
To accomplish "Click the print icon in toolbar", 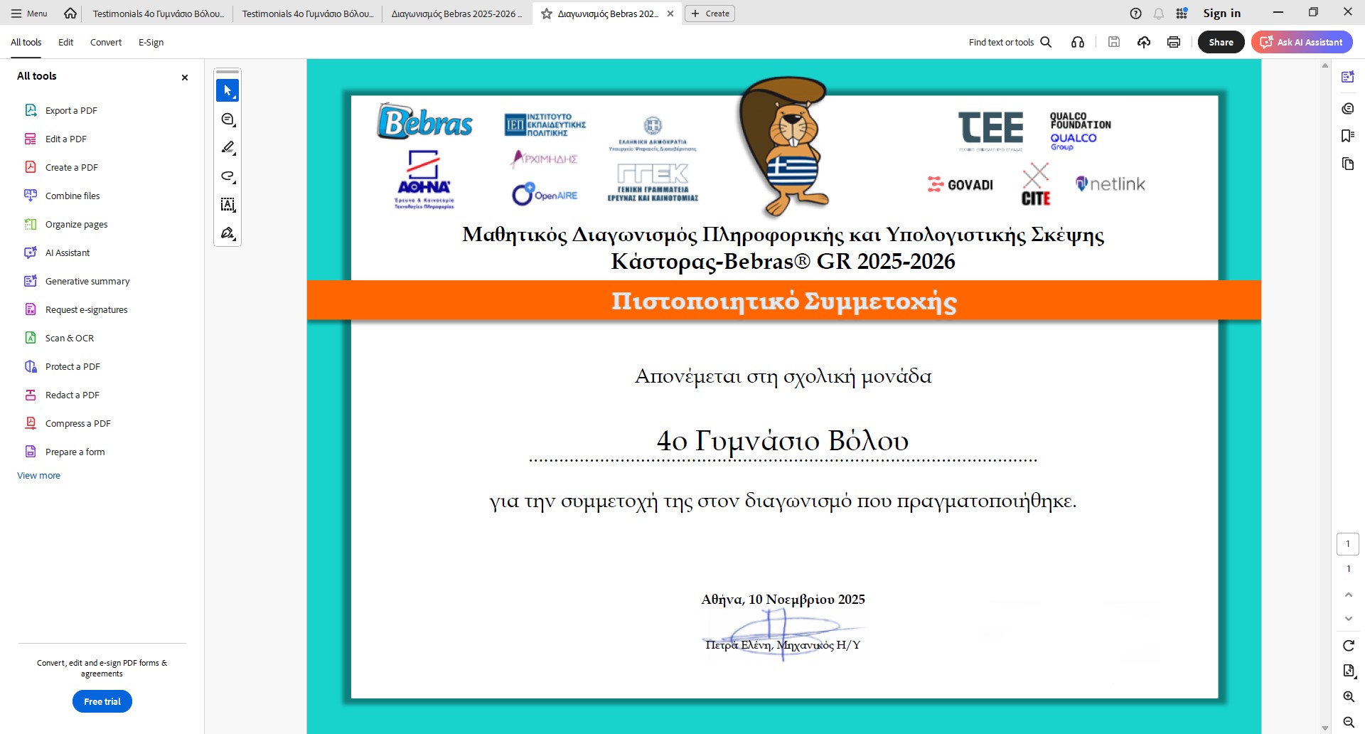I will 1174,42.
